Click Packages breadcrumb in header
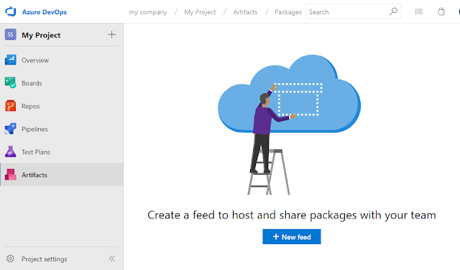 pyautogui.click(x=288, y=12)
